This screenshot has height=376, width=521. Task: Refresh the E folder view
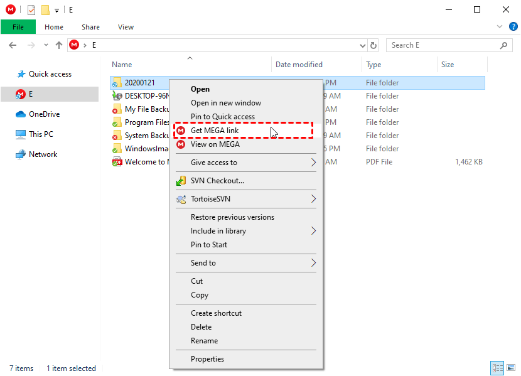tap(373, 45)
